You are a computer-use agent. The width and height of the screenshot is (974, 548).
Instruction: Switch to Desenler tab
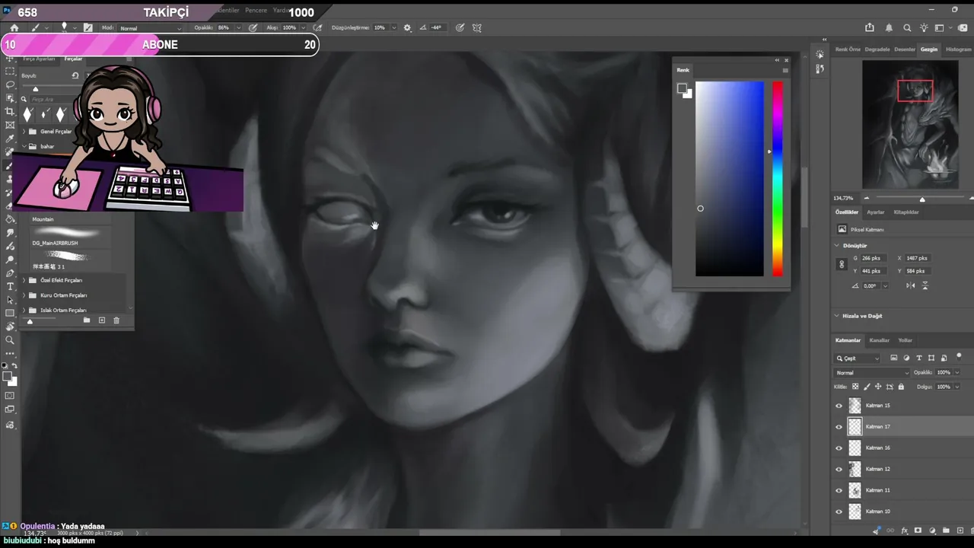click(x=905, y=49)
